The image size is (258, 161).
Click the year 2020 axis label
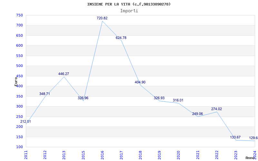point(179,155)
